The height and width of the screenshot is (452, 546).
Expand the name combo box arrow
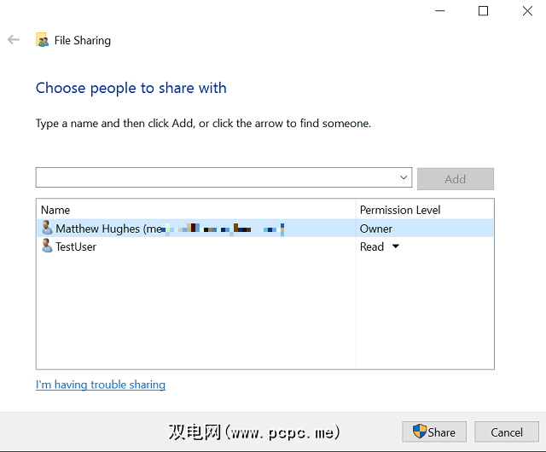pos(404,178)
